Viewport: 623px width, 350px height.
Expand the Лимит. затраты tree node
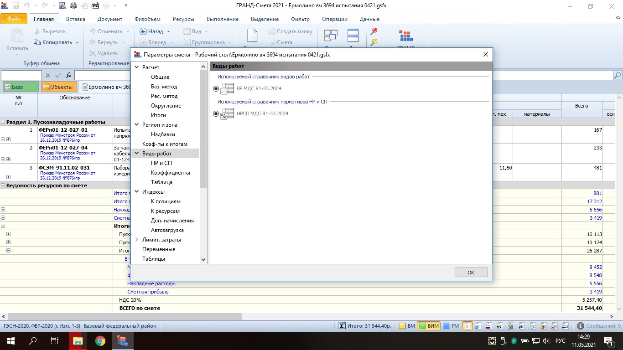click(137, 240)
